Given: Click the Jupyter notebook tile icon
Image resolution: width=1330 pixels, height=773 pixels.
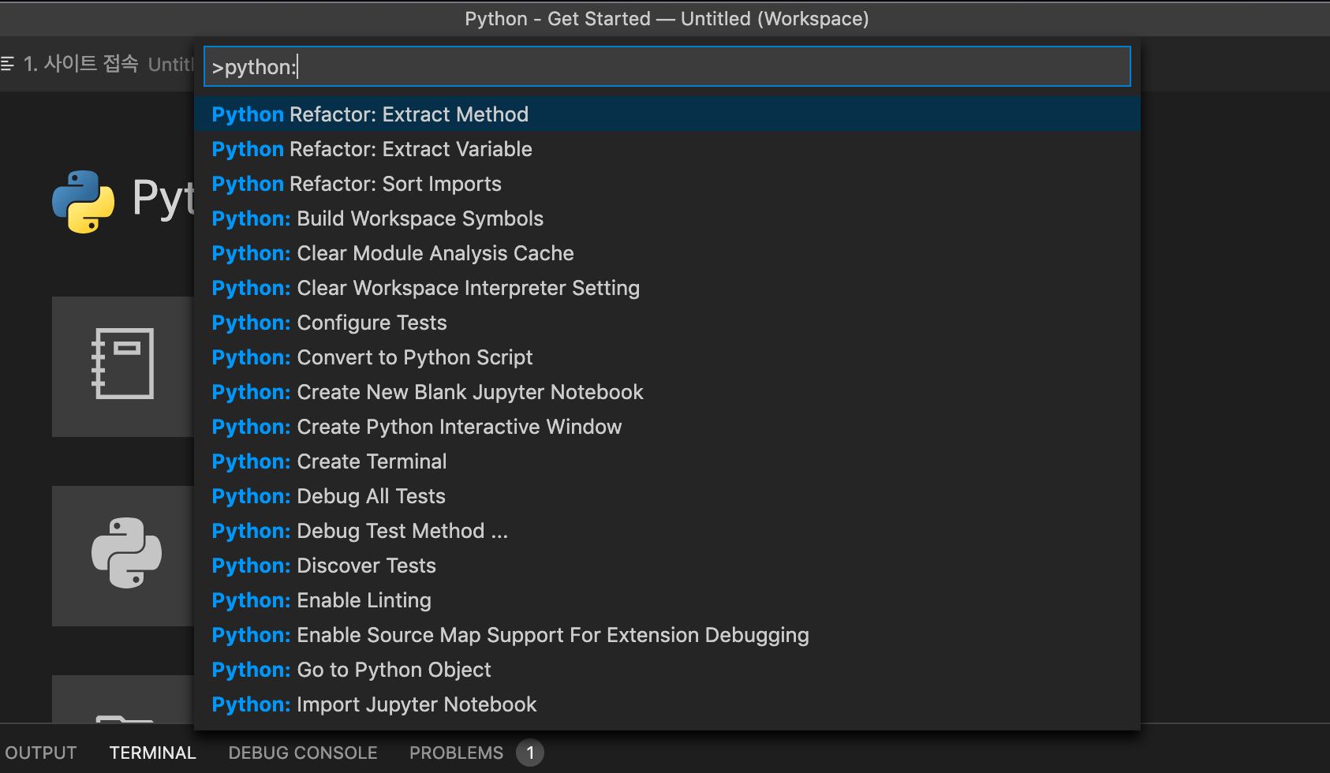Looking at the screenshot, I should [122, 364].
